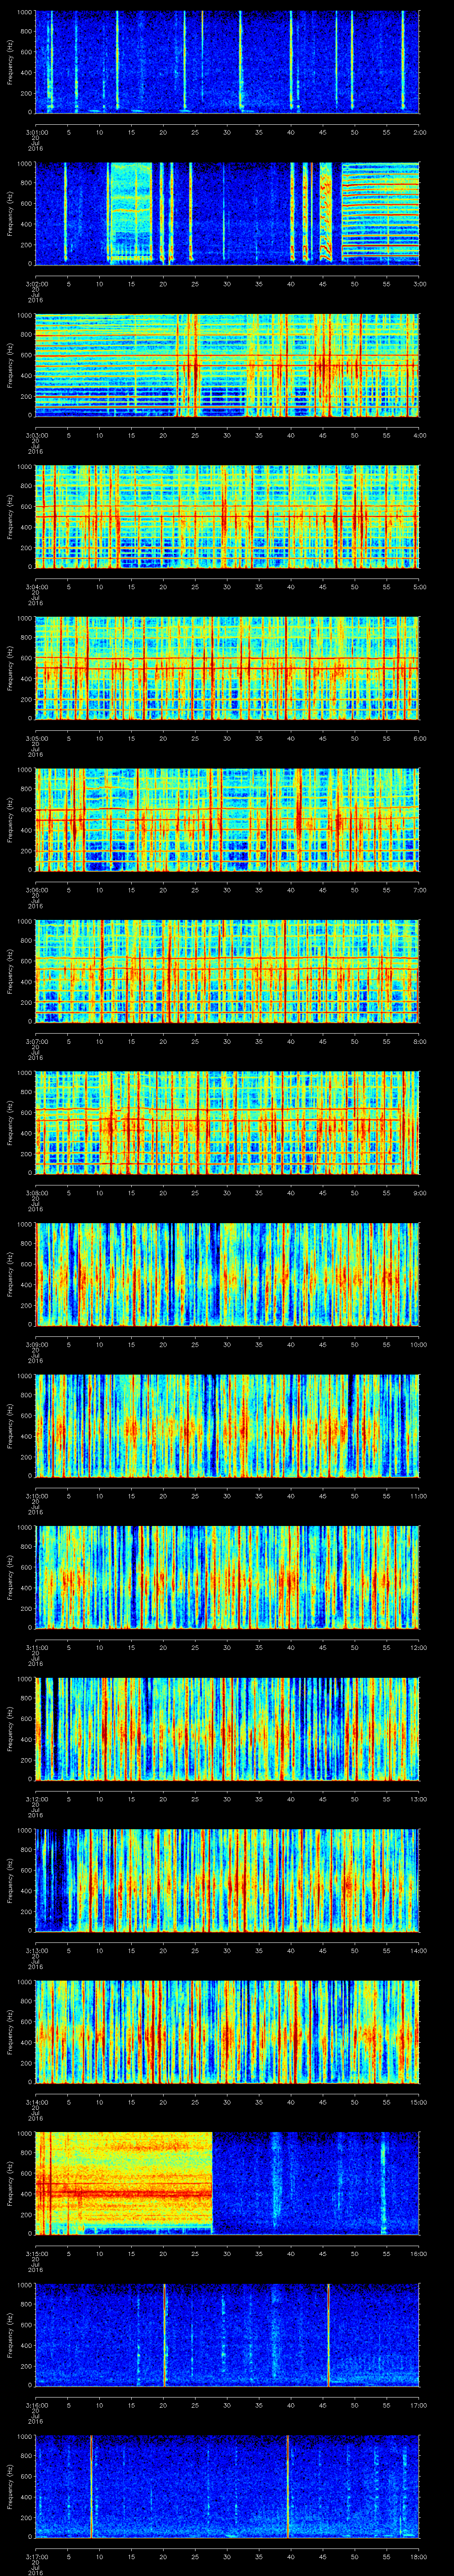Click the 15:00 end-of-axis label
The height and width of the screenshot is (2576, 454).
point(418,2101)
